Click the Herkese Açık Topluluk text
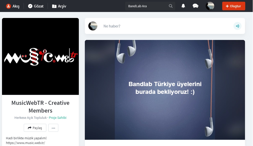Screen dimensions: 253x146 [x=31, y=118]
